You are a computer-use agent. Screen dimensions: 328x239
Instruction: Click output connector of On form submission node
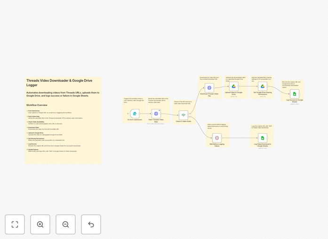(139, 114)
